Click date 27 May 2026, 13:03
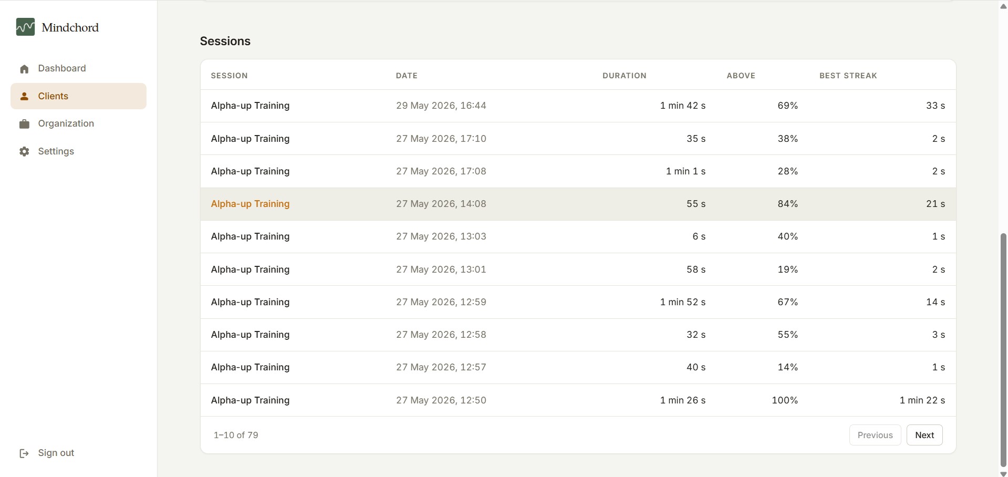Screen dimensions: 1008x477 click(x=441, y=236)
